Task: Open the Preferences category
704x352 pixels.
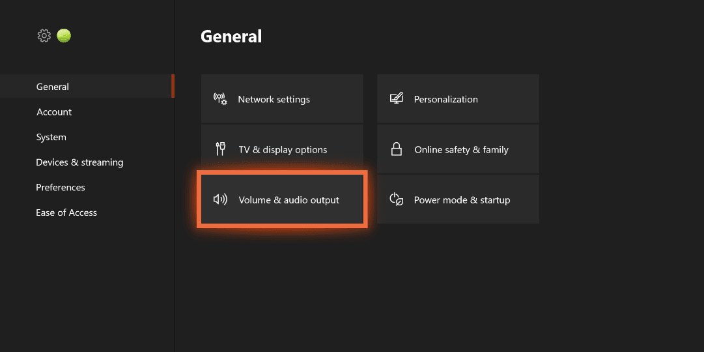Action: point(61,188)
